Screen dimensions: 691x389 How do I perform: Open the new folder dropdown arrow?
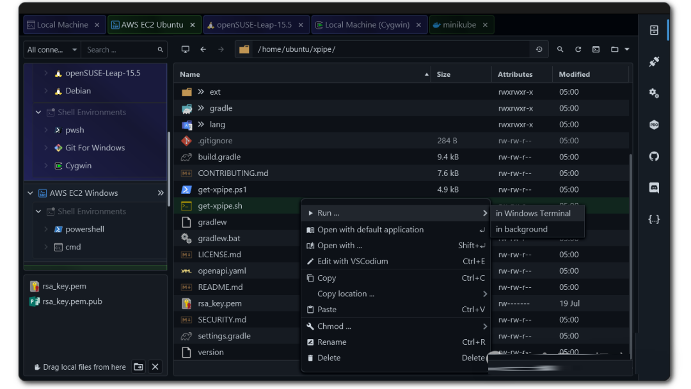(x=627, y=49)
